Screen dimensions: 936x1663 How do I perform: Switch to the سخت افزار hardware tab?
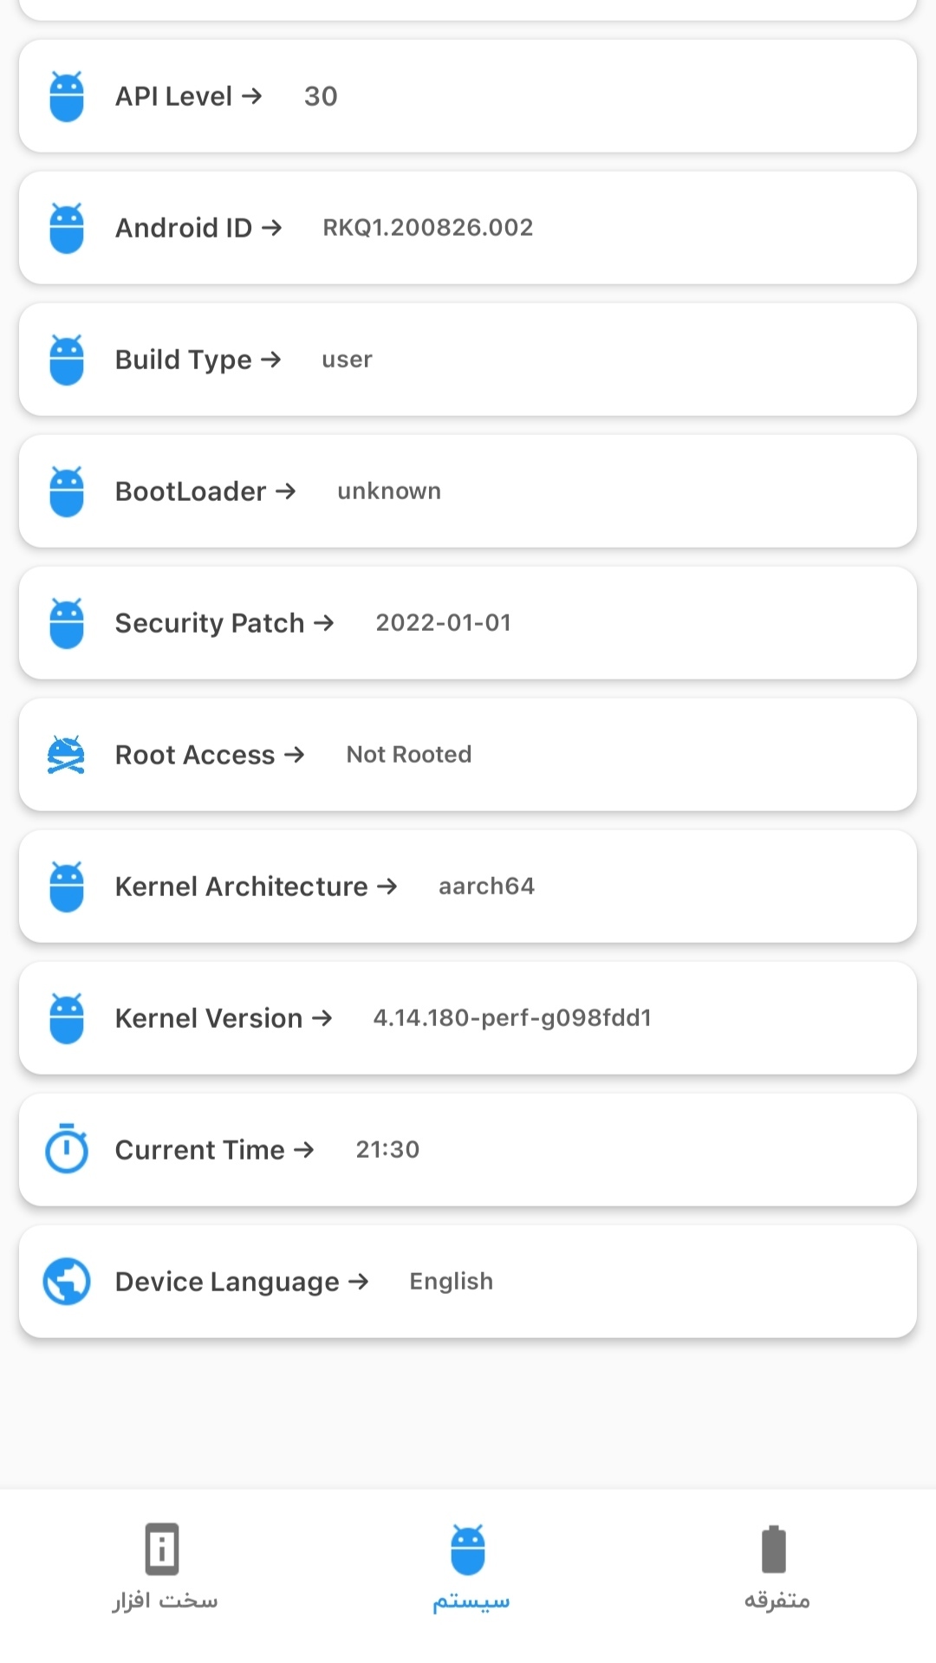click(x=163, y=1567)
